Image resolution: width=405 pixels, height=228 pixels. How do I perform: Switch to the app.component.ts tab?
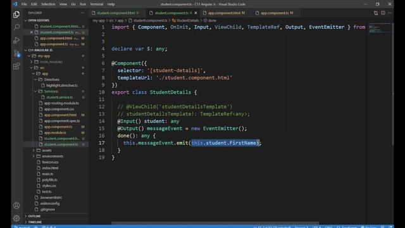(277, 13)
